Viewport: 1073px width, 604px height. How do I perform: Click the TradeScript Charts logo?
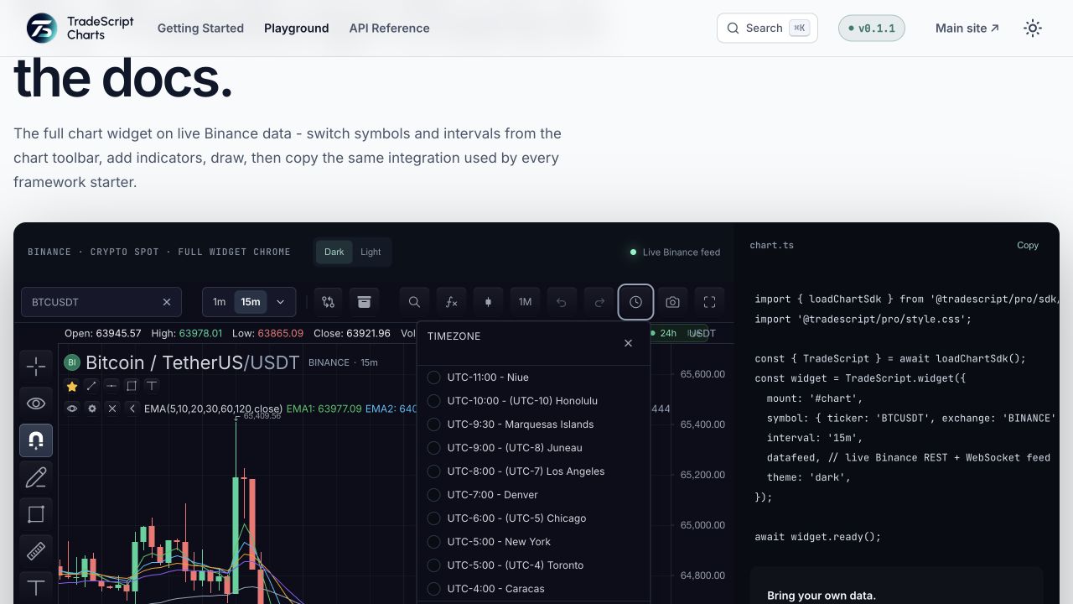[80, 28]
